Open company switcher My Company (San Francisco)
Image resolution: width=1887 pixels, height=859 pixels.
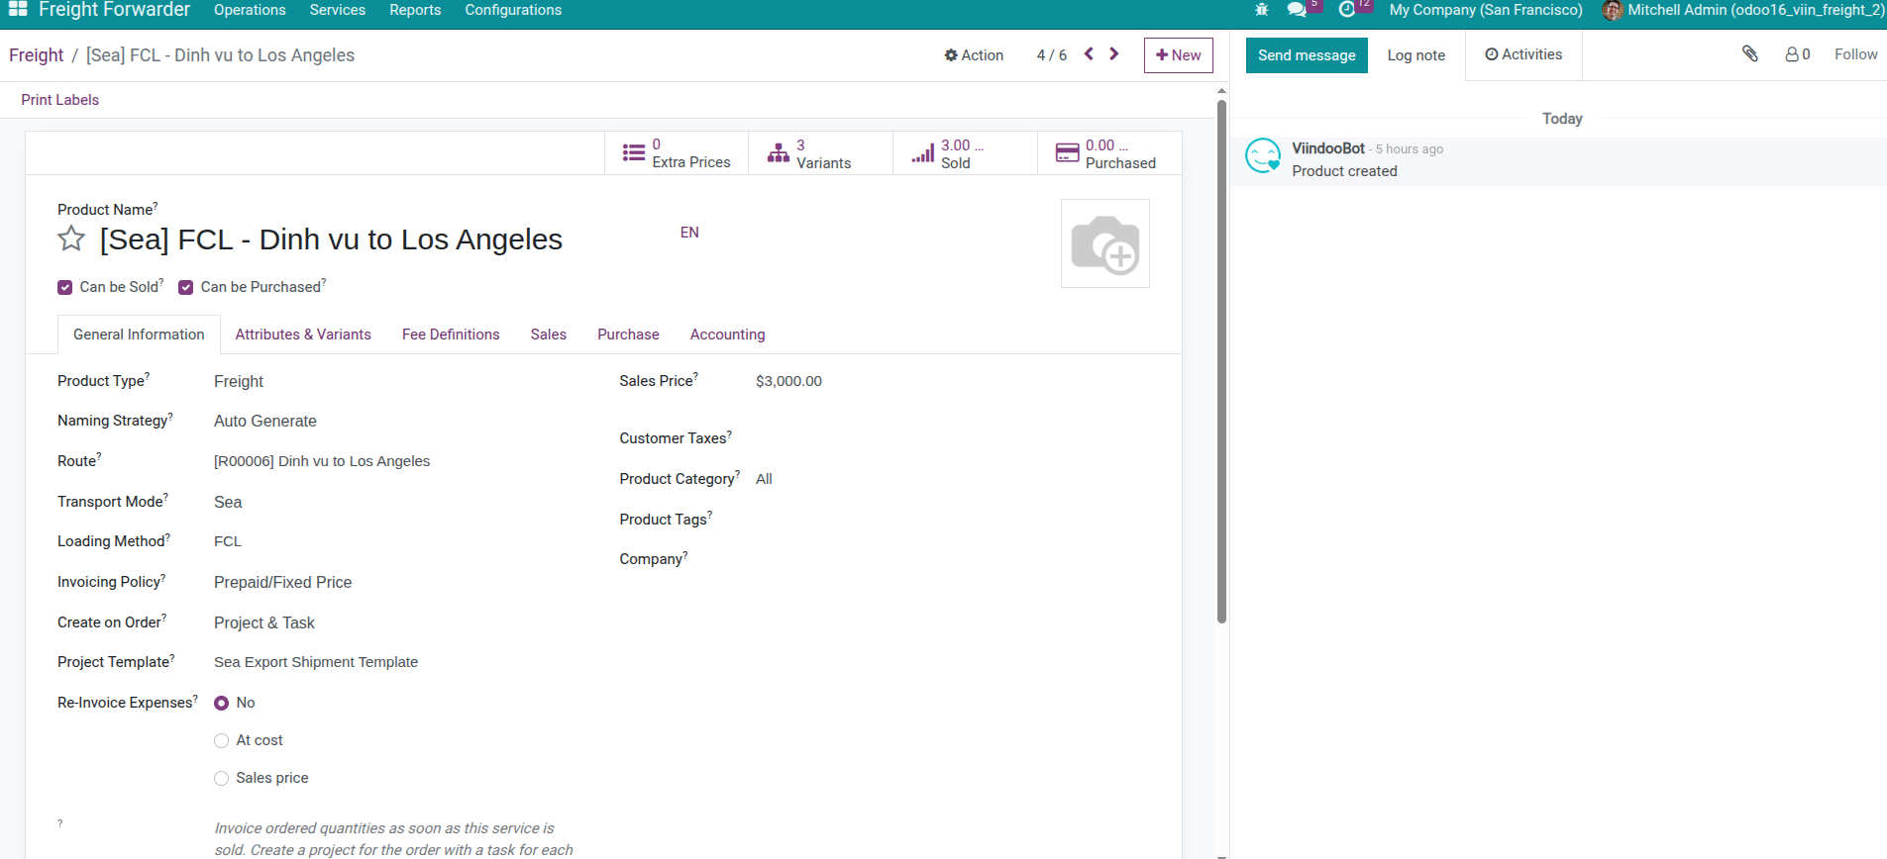click(x=1485, y=10)
